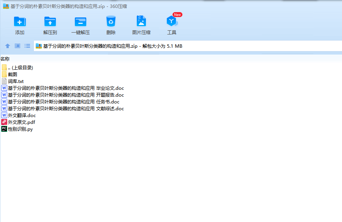Sort by the 名称 column header

(x=5, y=59)
